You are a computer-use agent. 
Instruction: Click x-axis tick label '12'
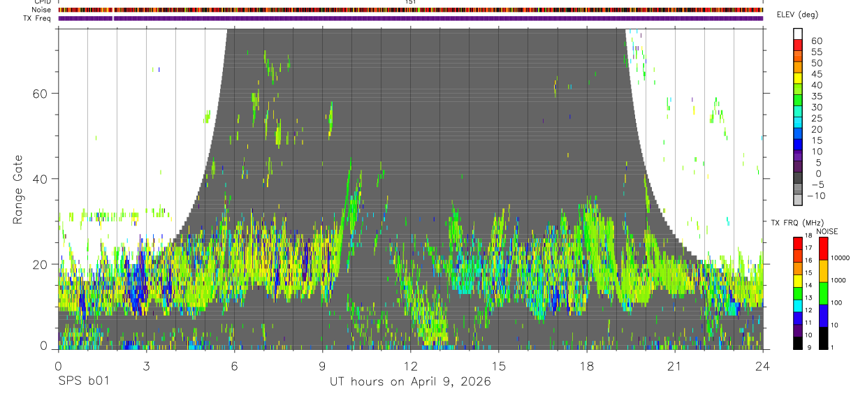[x=410, y=366]
